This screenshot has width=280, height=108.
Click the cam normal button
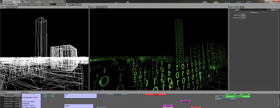[x=61, y=4]
